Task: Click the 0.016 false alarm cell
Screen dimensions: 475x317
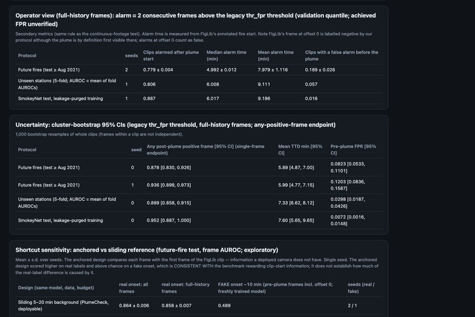Action: point(311,99)
